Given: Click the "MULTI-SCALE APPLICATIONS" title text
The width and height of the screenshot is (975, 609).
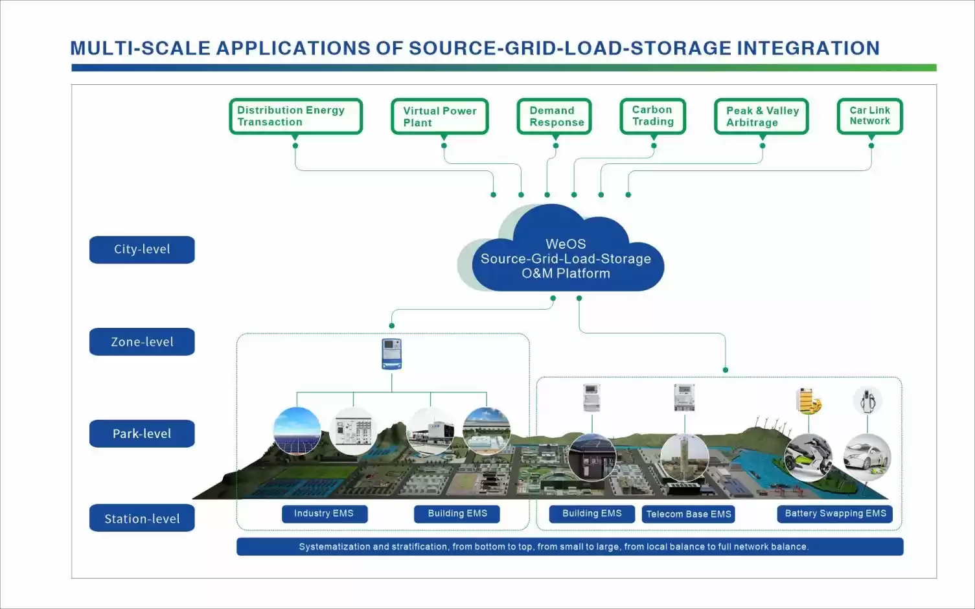Looking at the screenshot, I should click(x=475, y=48).
